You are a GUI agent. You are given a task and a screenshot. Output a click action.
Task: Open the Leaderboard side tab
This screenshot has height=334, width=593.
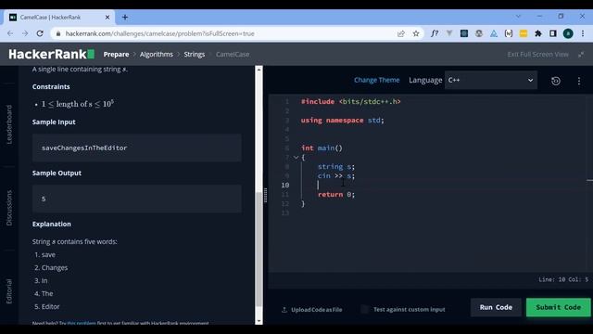(9, 124)
